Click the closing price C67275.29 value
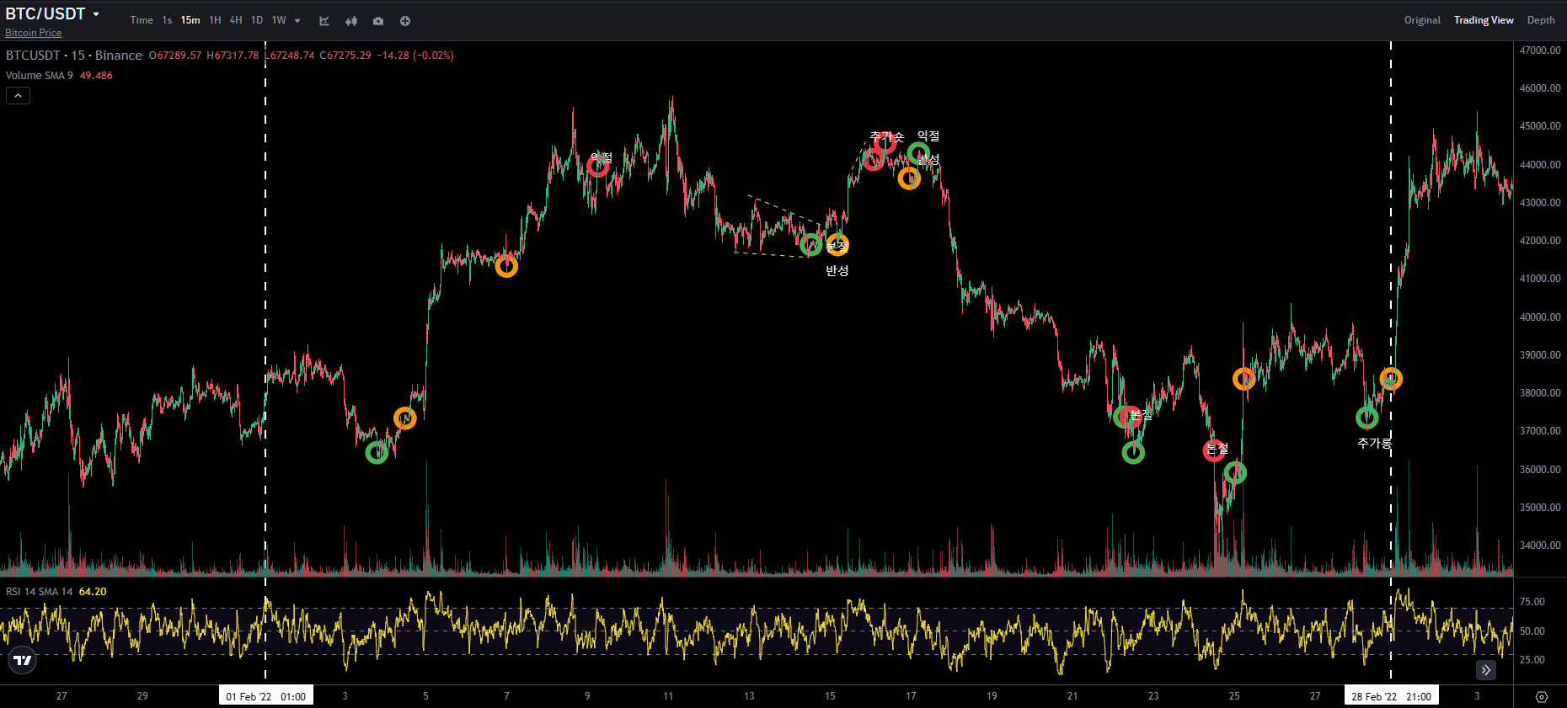The height and width of the screenshot is (708, 1567). pyautogui.click(x=345, y=56)
